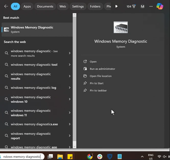
Task: Expand the 'windows memory diagnostic windows 11' chevron
Action: coord(70,113)
